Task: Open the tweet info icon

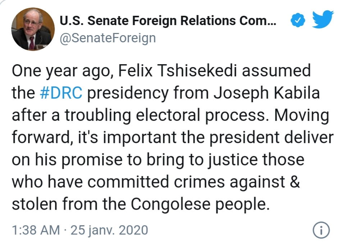Action: (321, 230)
